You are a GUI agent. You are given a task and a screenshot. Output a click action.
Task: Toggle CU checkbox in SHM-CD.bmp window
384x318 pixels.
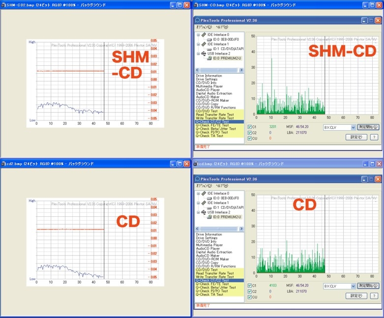250,138
